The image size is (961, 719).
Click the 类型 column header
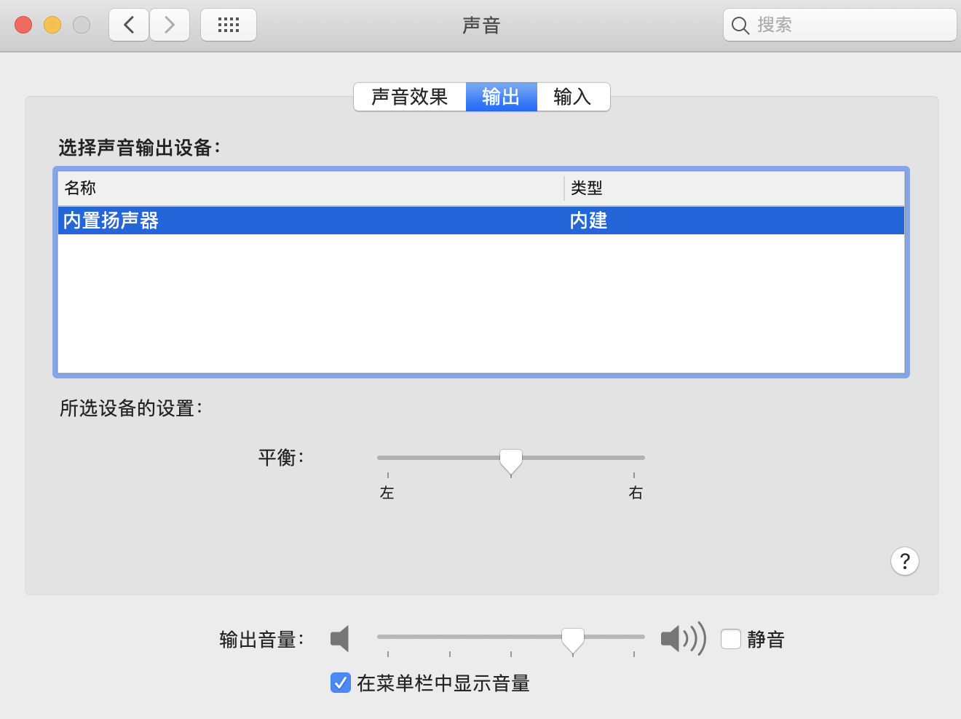click(587, 188)
